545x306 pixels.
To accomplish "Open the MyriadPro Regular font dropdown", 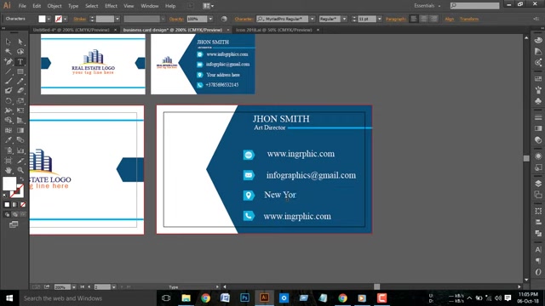I will click(x=313, y=19).
